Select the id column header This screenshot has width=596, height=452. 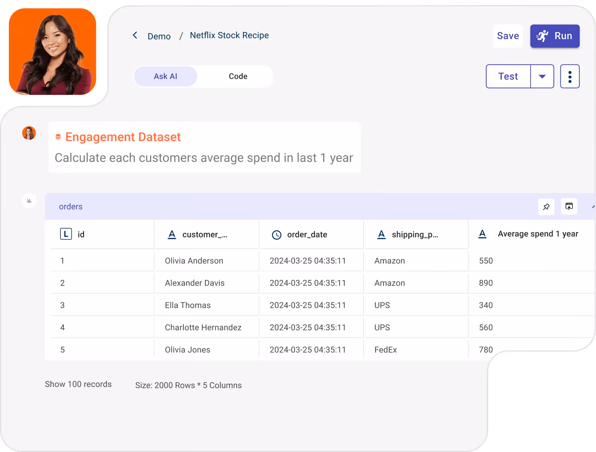tap(81, 235)
